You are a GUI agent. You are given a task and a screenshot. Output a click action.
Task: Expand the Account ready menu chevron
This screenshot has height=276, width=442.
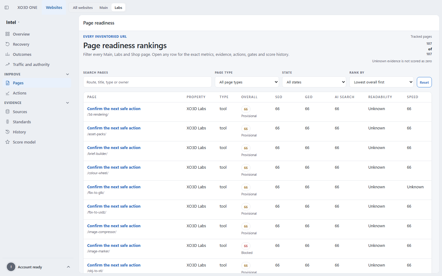pyautogui.click(x=68, y=267)
